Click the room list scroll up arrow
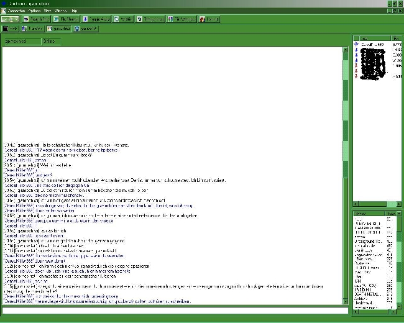This screenshot has width=404, height=323. click(x=399, y=214)
